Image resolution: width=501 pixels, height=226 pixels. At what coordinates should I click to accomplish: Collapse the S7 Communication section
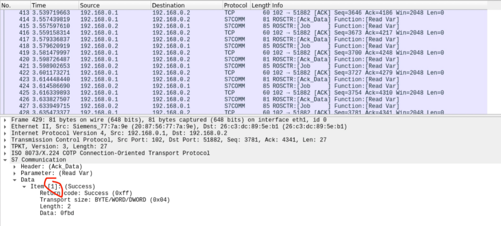[5, 160]
